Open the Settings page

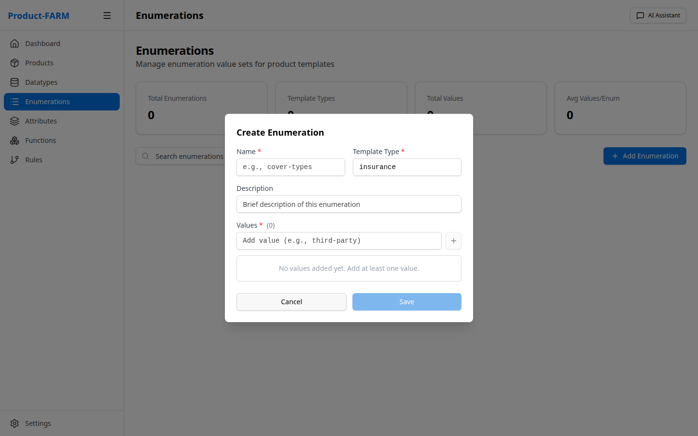click(x=38, y=423)
